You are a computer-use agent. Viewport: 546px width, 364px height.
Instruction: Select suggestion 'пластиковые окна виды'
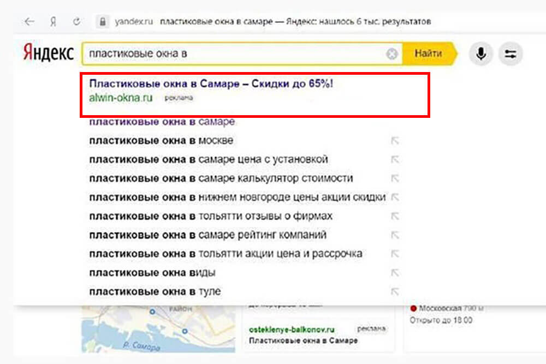point(152,272)
